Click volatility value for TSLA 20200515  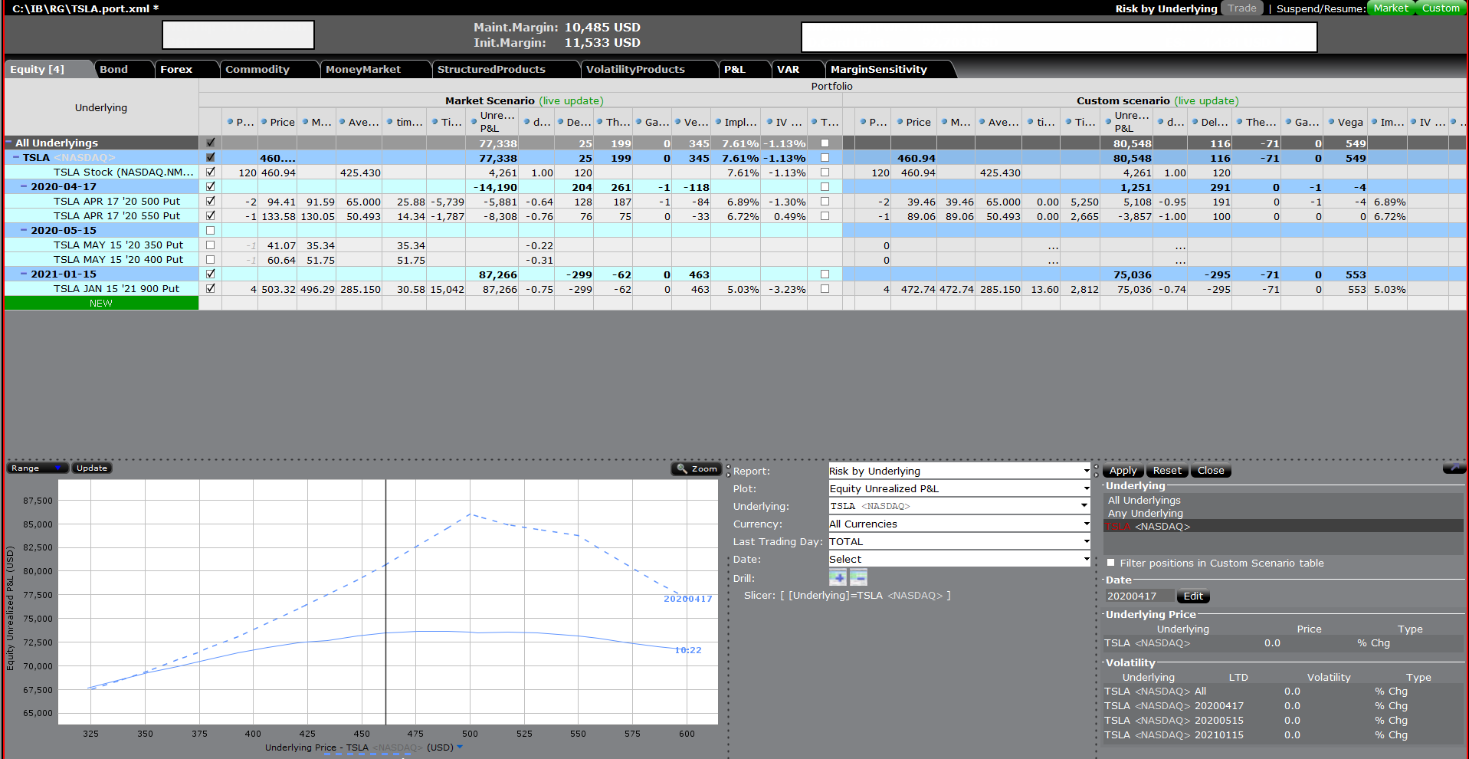pos(1292,720)
